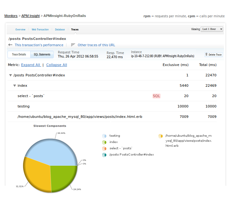Switch to the Web Transaction tab

tap(40, 30)
